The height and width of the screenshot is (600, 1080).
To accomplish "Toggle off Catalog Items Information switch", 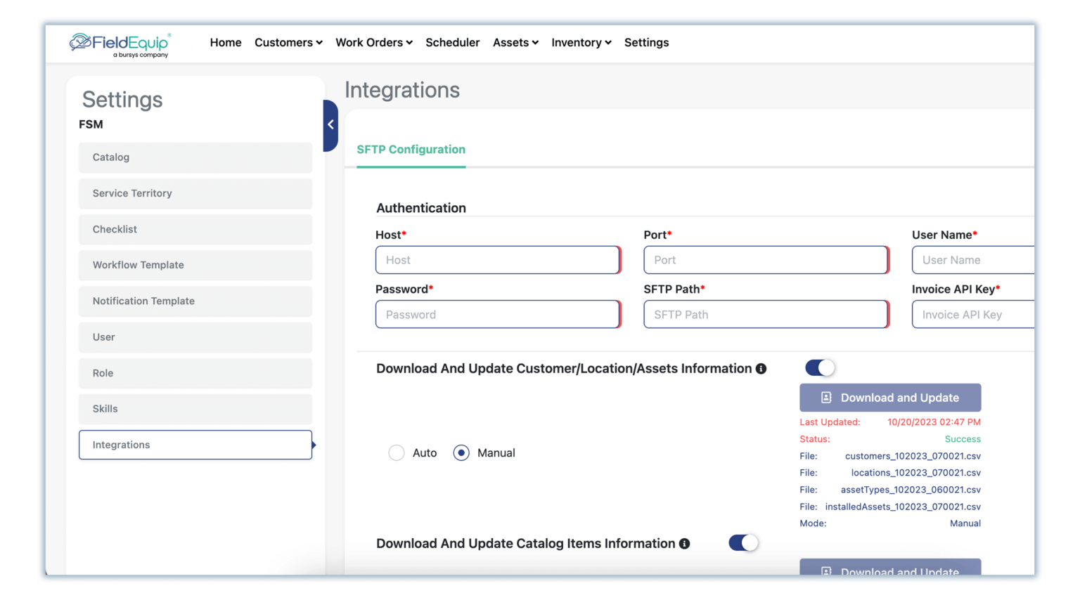I will click(x=743, y=542).
